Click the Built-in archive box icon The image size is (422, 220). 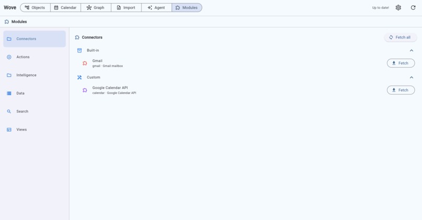click(80, 50)
